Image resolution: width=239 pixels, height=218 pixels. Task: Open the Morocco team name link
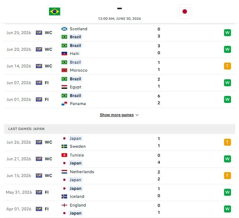79,70
